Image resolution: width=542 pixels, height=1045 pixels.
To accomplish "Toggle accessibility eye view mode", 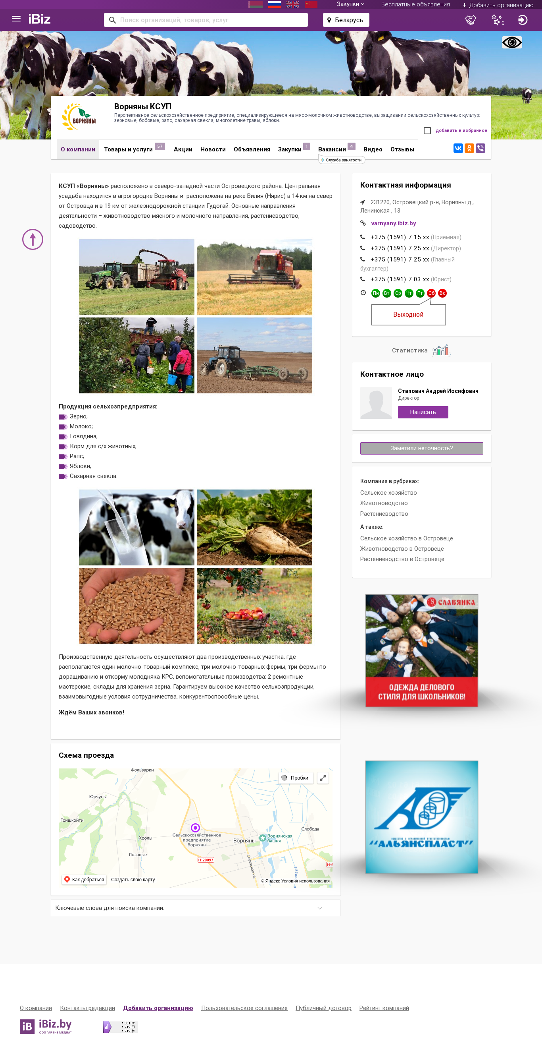I will [512, 42].
